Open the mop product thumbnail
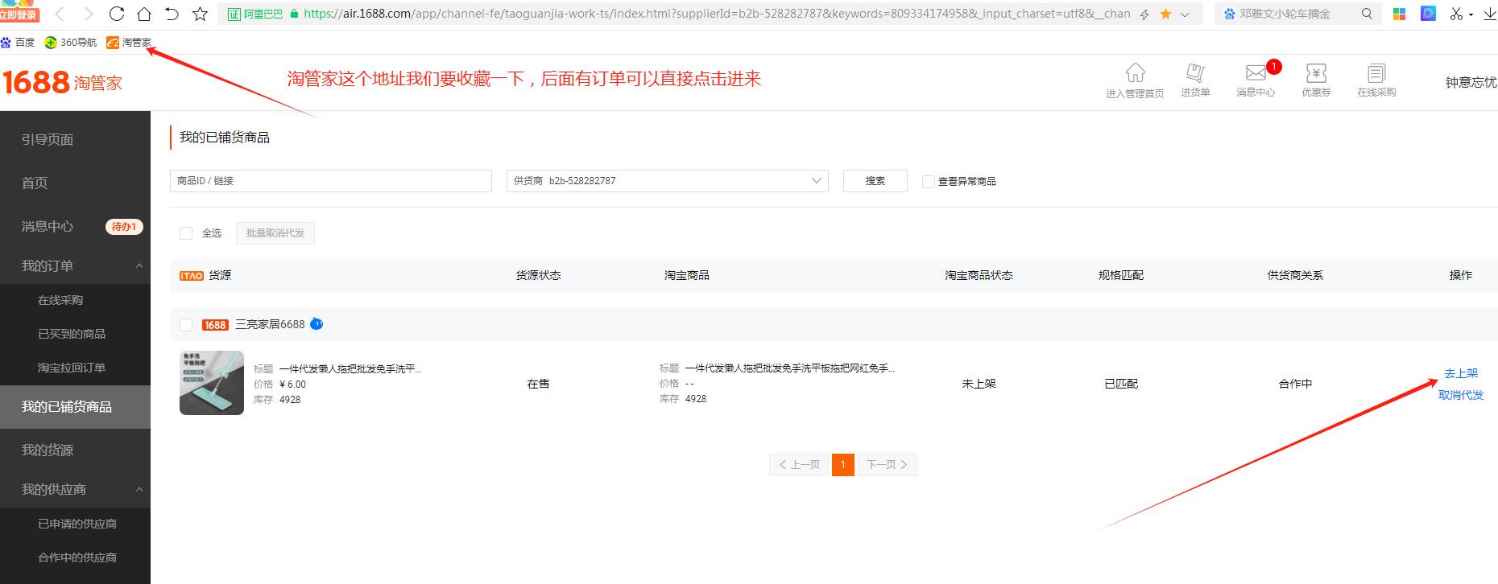 pos(212,383)
